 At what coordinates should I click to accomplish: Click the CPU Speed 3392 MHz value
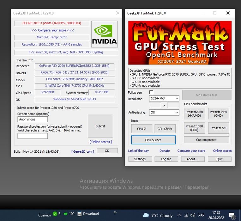click(x=48, y=92)
